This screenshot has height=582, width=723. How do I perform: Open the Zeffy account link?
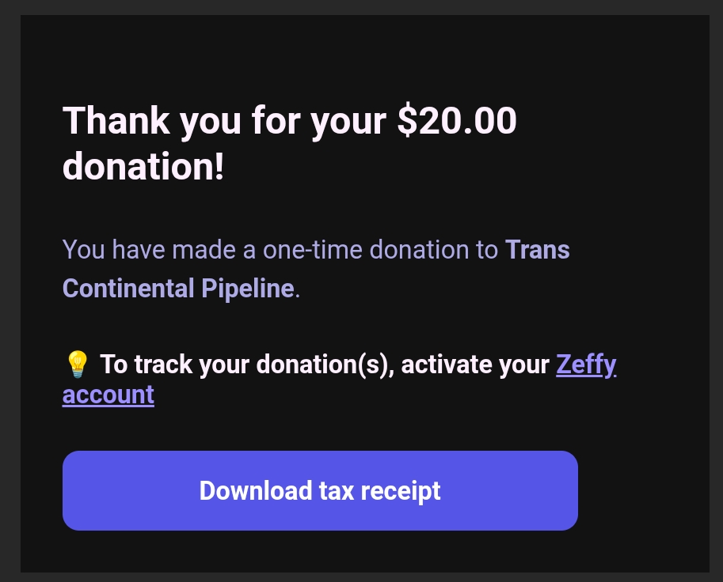coord(585,365)
